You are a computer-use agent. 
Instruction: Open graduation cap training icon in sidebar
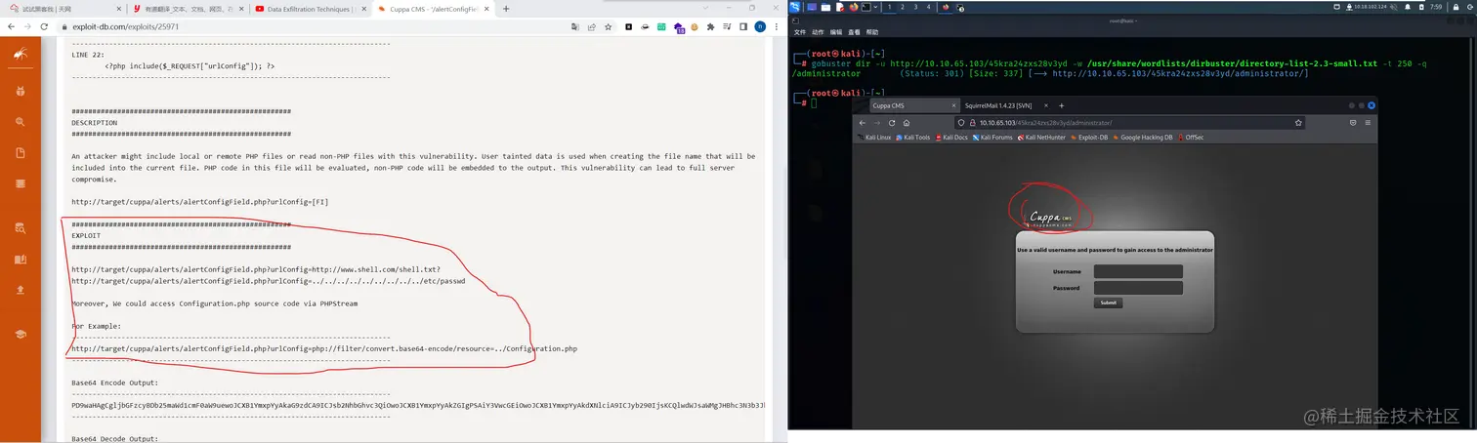pos(20,334)
